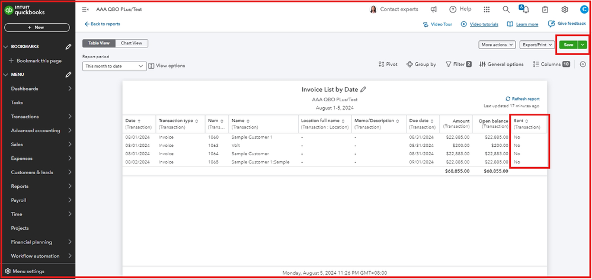Click the Refresh report icon

(508, 98)
